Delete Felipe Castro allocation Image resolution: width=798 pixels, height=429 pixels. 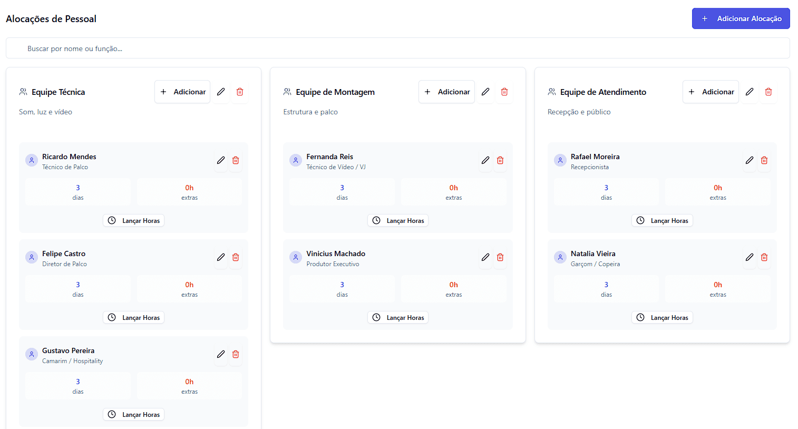(x=236, y=257)
